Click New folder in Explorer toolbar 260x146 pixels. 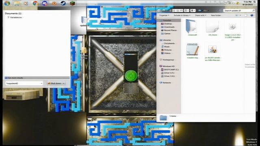[216, 15]
